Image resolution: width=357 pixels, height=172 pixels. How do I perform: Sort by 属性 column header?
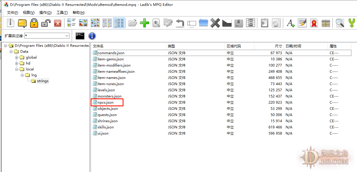coord(340,46)
